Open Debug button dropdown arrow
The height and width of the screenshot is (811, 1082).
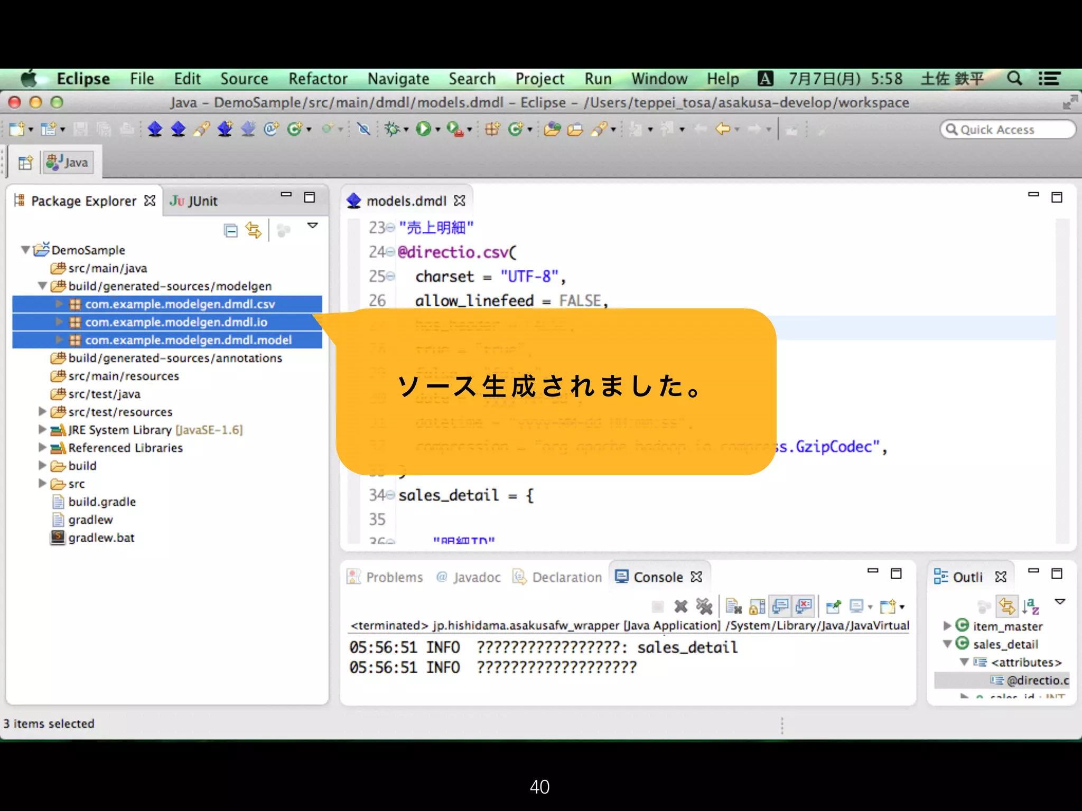[406, 129]
